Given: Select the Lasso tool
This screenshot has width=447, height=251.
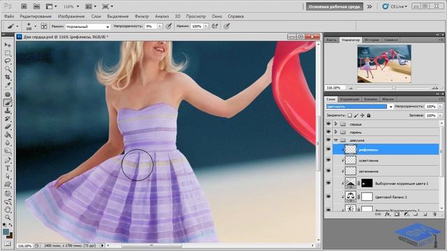Looking at the screenshot, I should tap(8, 61).
